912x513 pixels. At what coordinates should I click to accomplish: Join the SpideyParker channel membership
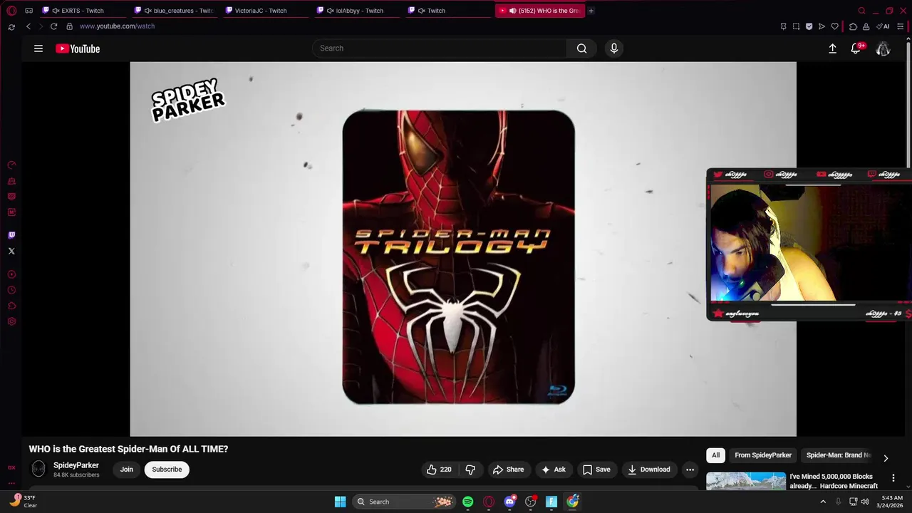[x=127, y=470]
